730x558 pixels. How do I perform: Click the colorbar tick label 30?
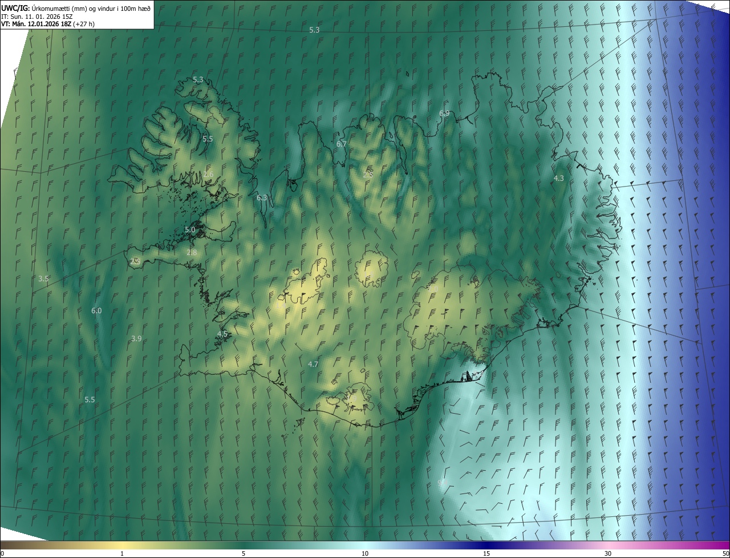point(608,554)
